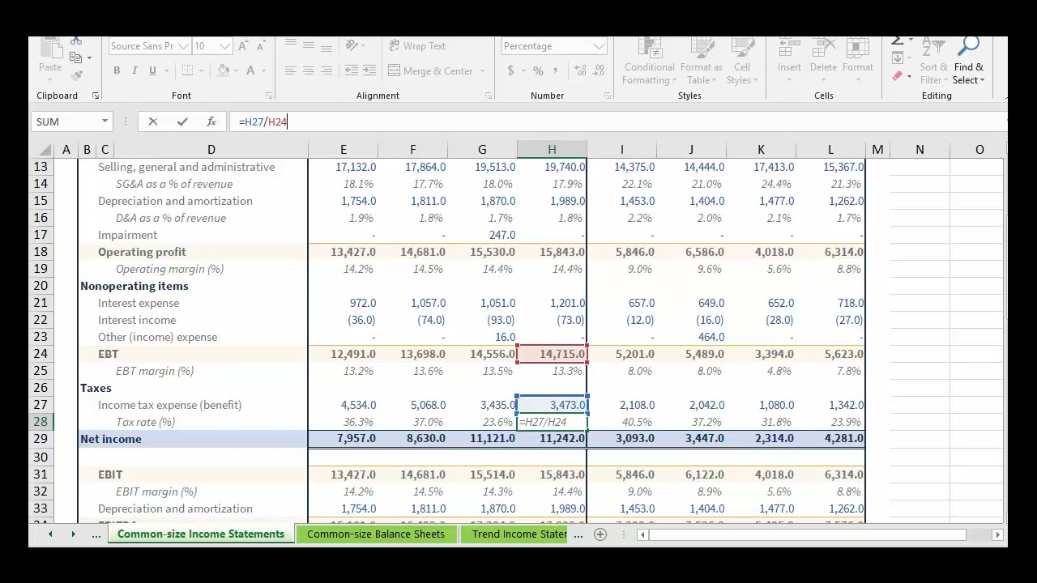Click the Insert Function fx button
1037x583 pixels.
coord(211,121)
